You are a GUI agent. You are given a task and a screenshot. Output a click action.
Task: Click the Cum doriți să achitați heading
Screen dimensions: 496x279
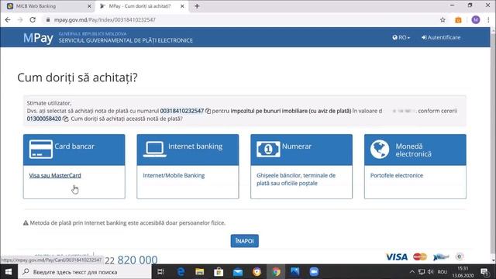click(x=77, y=77)
